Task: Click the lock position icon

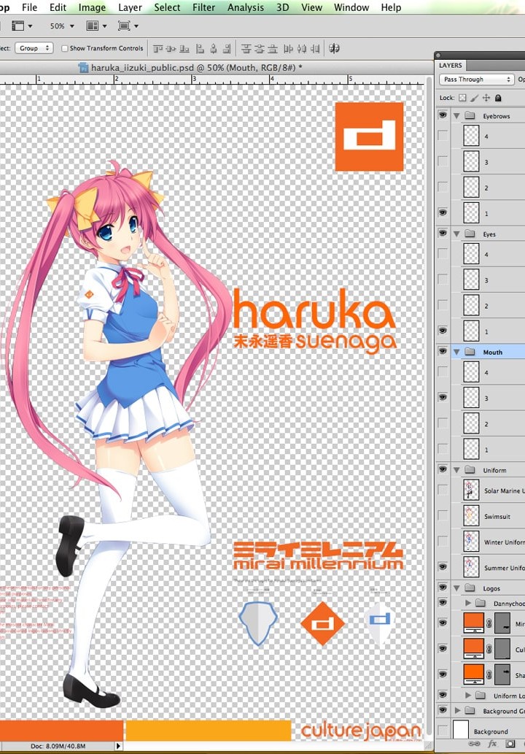Action: pos(486,98)
